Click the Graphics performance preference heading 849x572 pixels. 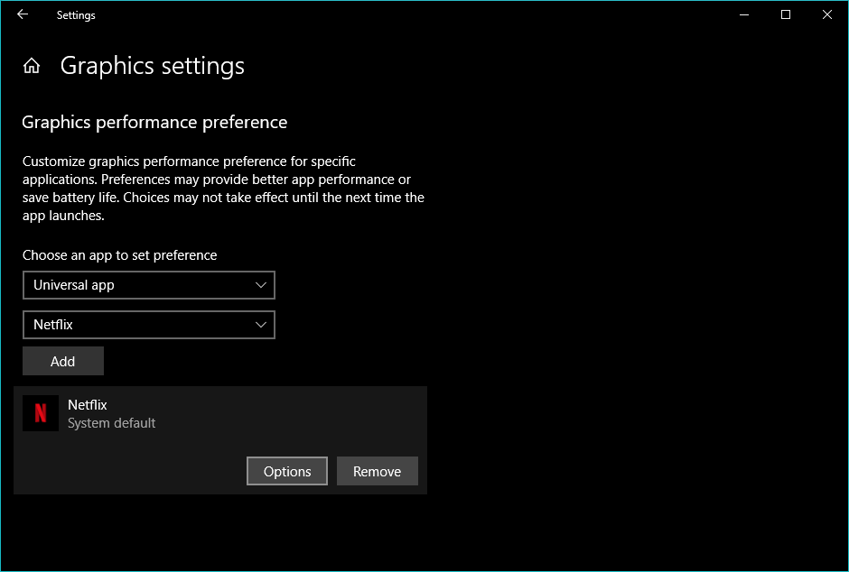click(154, 122)
